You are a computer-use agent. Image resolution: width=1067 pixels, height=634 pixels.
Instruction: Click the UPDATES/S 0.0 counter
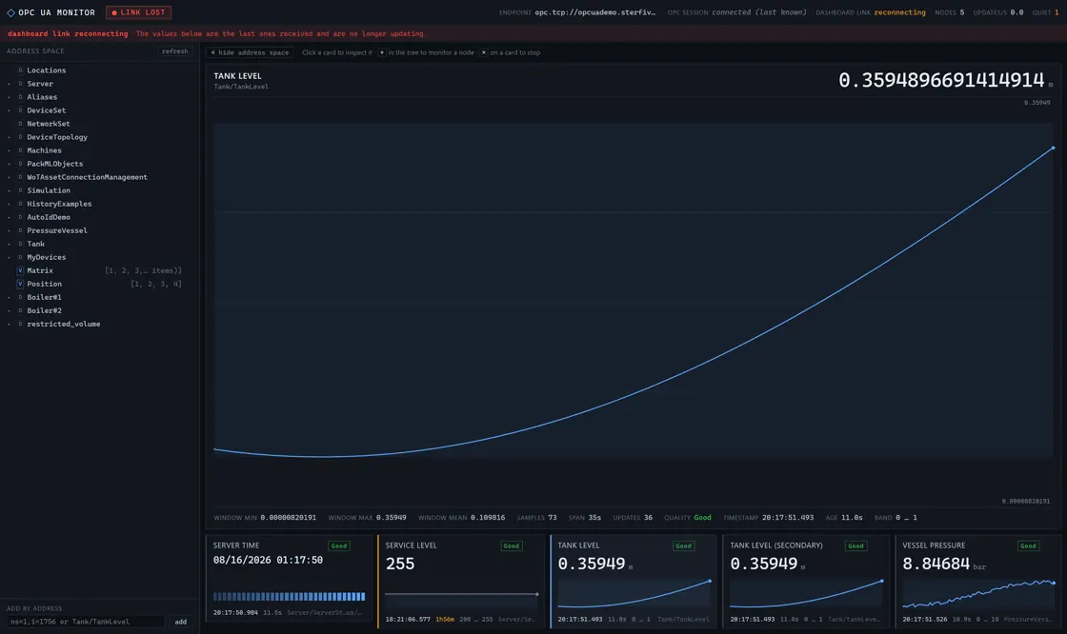click(998, 12)
